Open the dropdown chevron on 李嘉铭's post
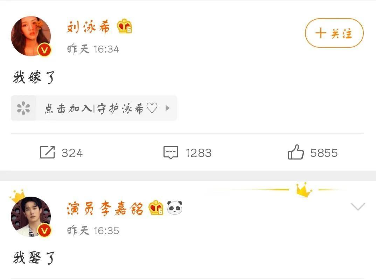This screenshot has height=279, width=376. click(x=358, y=206)
